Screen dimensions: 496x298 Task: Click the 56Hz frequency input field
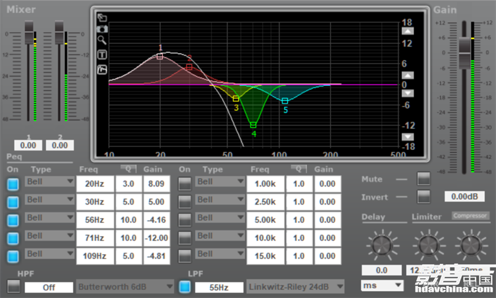(x=95, y=220)
